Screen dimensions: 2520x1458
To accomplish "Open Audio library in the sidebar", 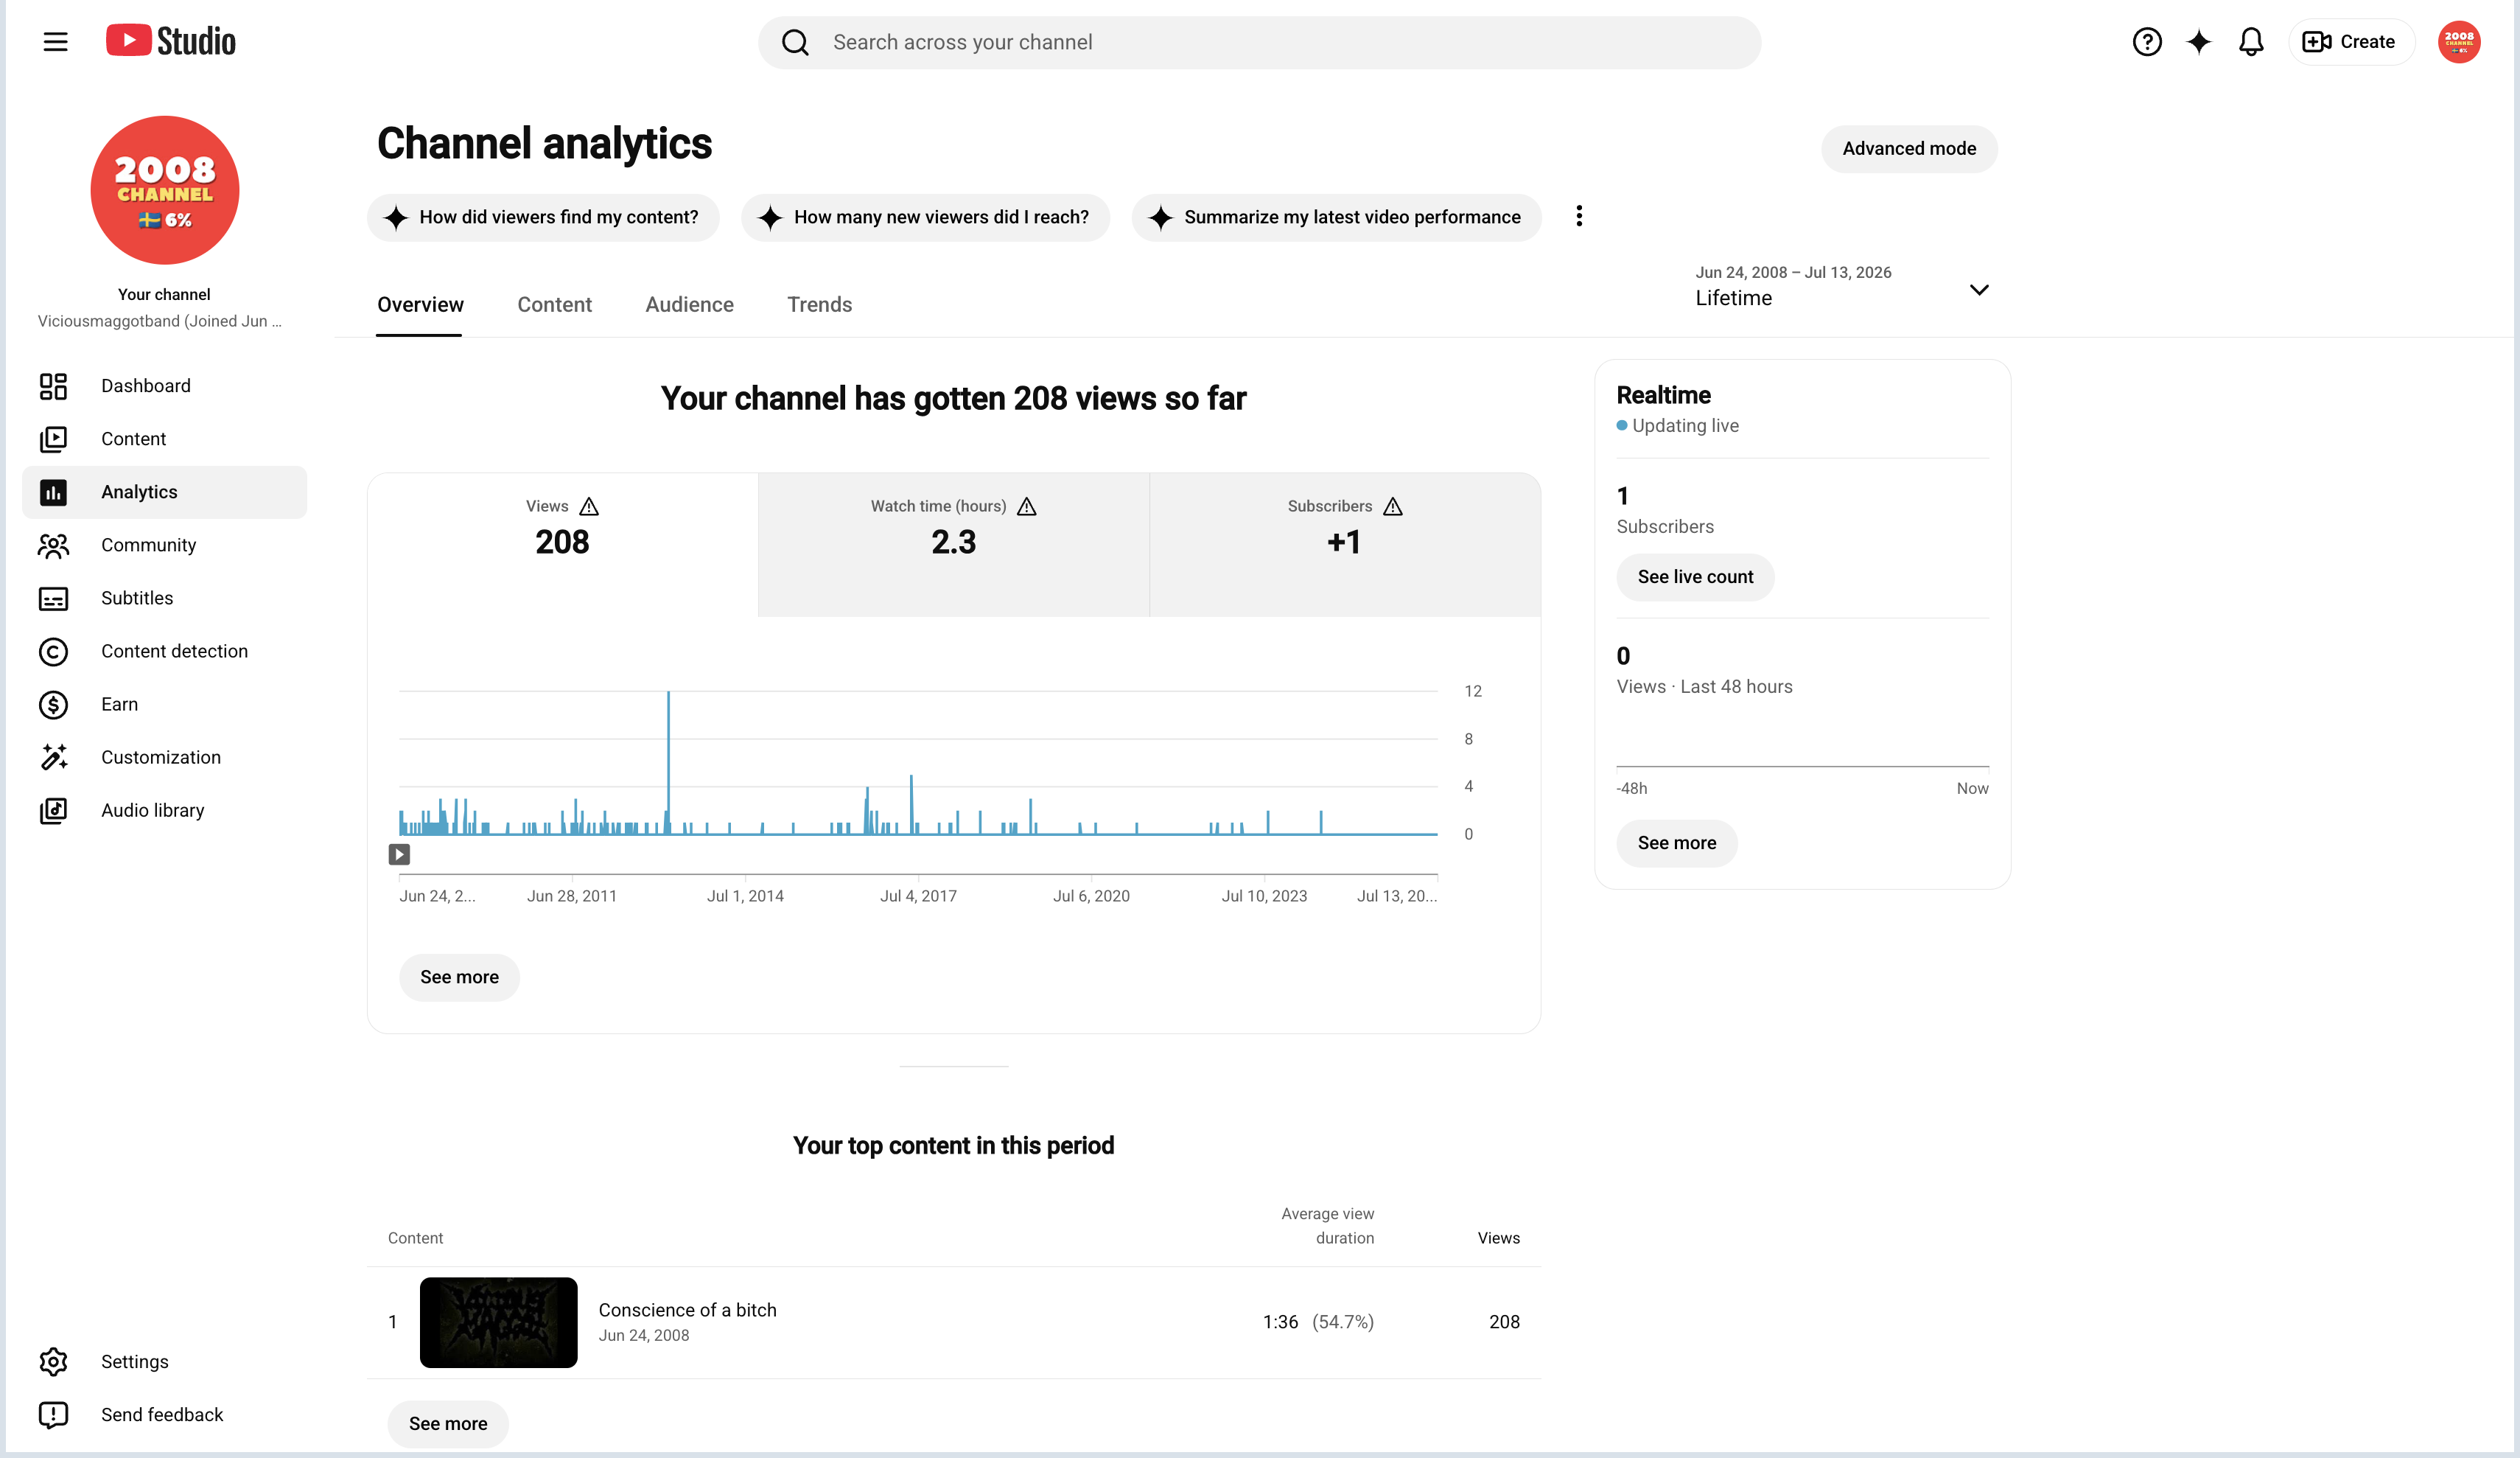I will 164,811.
